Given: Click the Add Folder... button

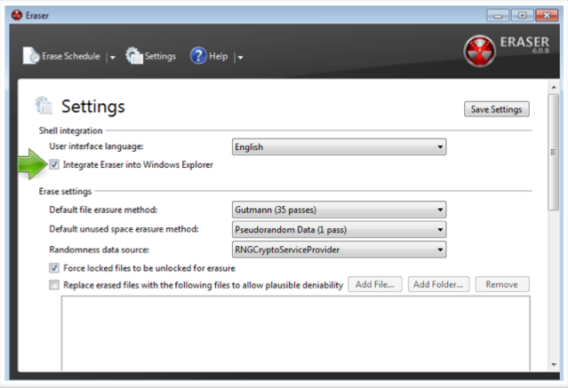Looking at the screenshot, I should pyautogui.click(x=438, y=284).
